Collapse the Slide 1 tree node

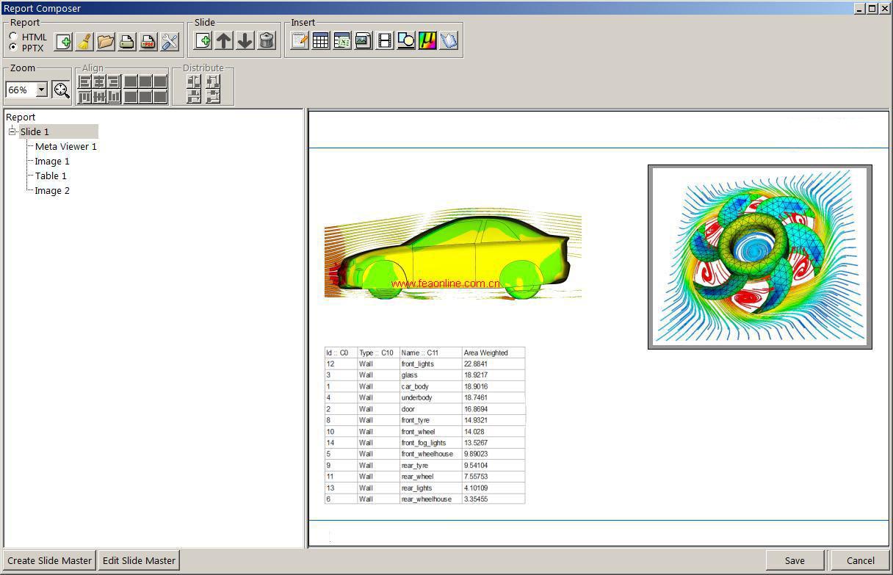pos(12,131)
